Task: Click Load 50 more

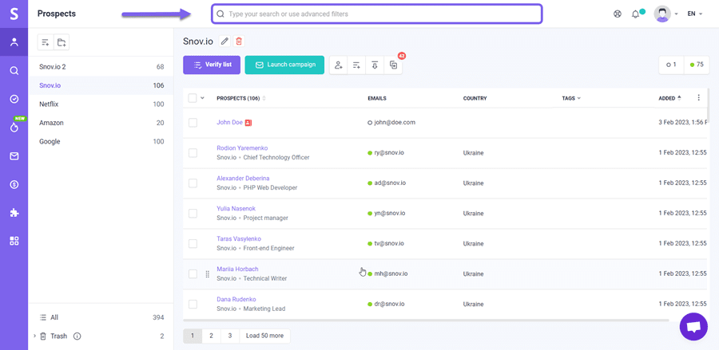Action: tap(264, 336)
